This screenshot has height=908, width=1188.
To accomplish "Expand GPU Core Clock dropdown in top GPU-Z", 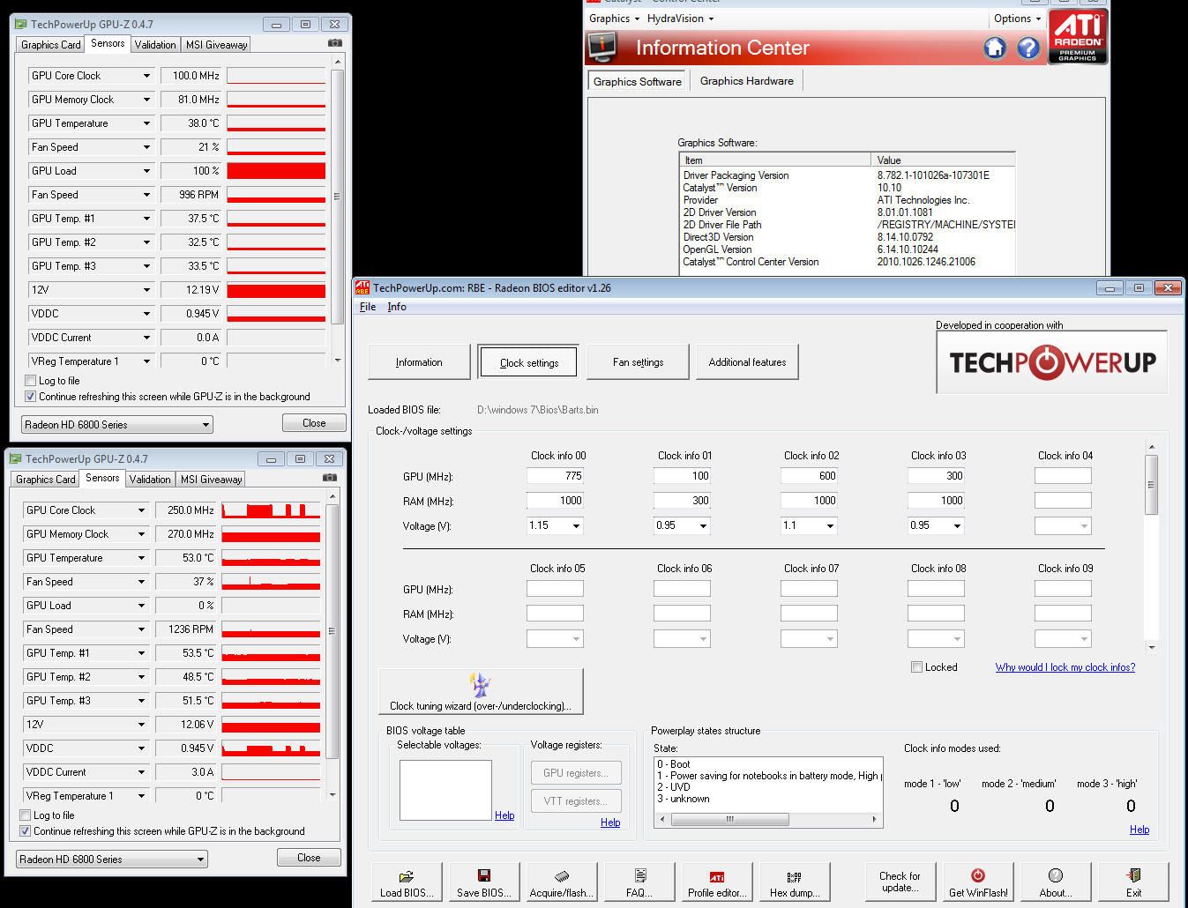I will tap(146, 76).
